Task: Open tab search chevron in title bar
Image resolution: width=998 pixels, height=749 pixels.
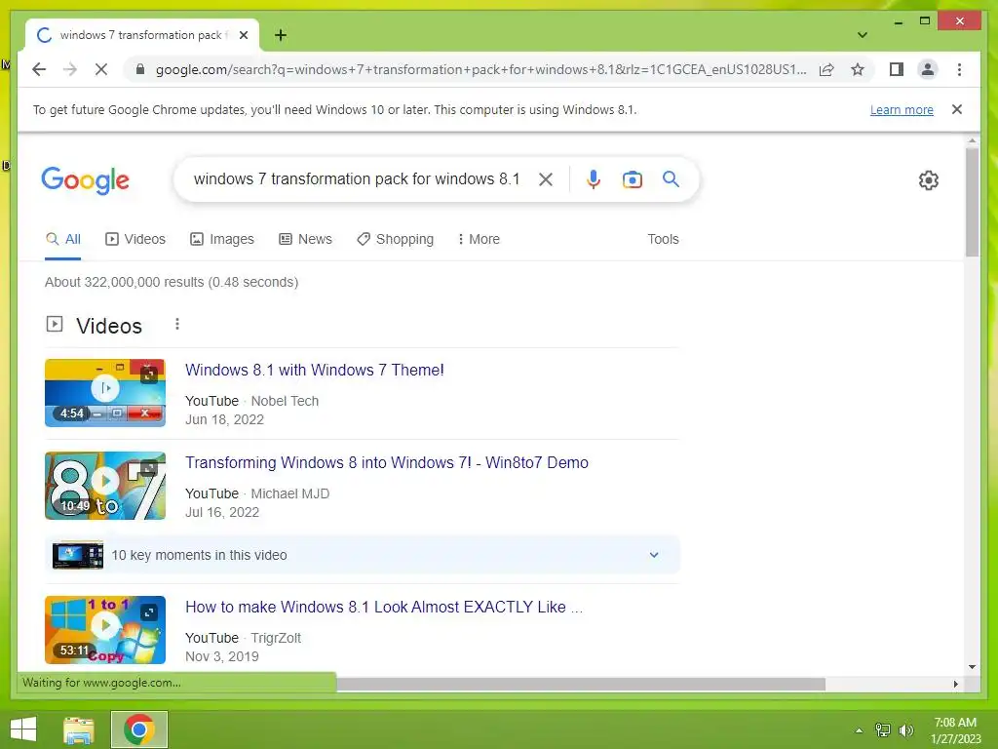Action: click(x=862, y=35)
